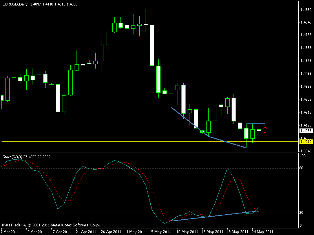Click the 21 Apr 2011 date label
This screenshot has width=314, height=235.
pos(86,232)
